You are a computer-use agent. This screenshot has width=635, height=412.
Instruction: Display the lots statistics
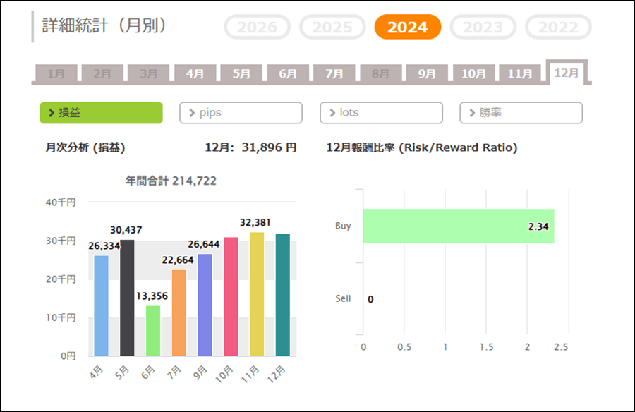pyautogui.click(x=381, y=113)
